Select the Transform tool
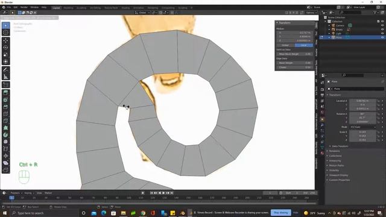Image resolution: width=386 pixels, height=217 pixels. (6, 61)
